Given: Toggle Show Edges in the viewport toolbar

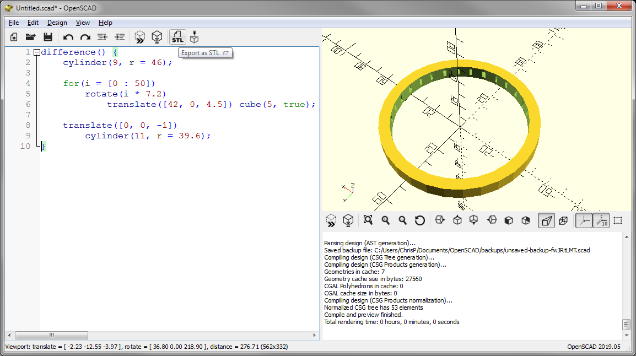Looking at the screenshot, I should click(x=618, y=220).
